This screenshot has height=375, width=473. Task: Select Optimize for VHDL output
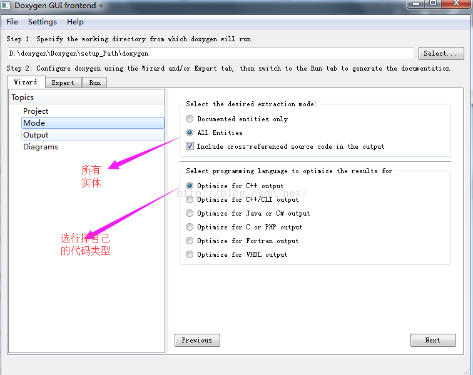[x=236, y=254]
